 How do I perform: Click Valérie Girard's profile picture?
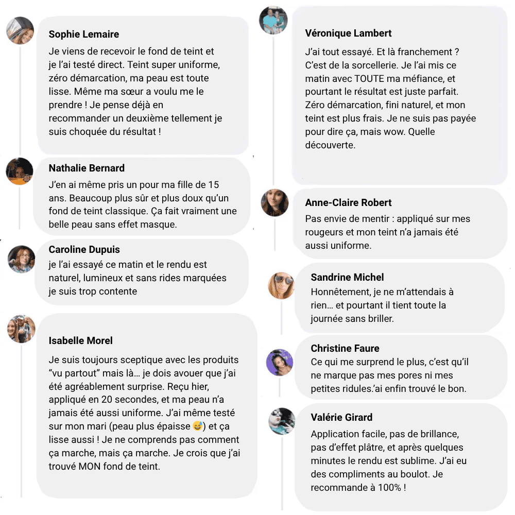[x=282, y=421]
